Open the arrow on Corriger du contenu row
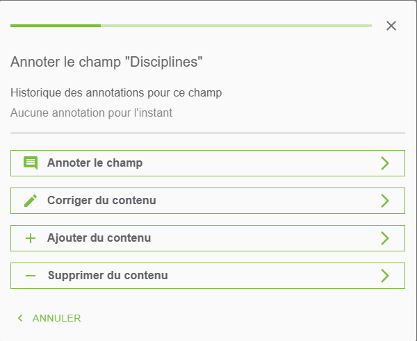Viewport: 417px width, 341px height. (x=385, y=201)
